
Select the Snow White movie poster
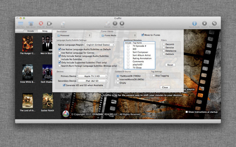click(x=27, y=72)
